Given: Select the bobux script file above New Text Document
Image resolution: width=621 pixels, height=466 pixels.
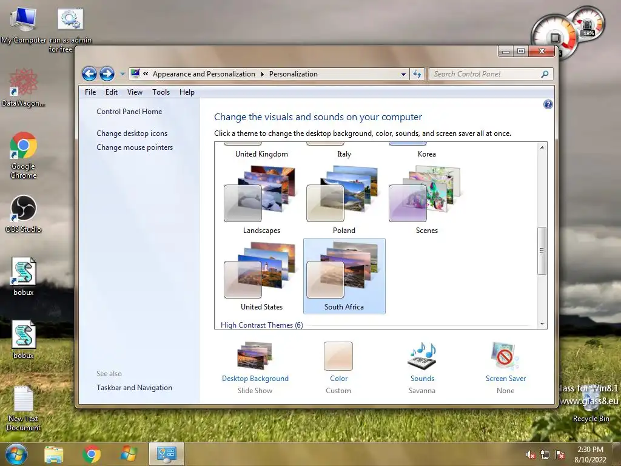Looking at the screenshot, I should 24,340.
